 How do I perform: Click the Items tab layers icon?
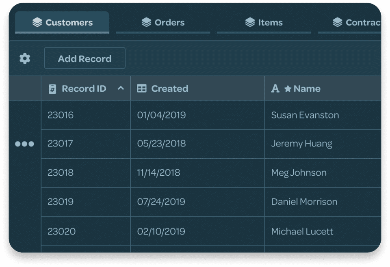click(x=250, y=23)
